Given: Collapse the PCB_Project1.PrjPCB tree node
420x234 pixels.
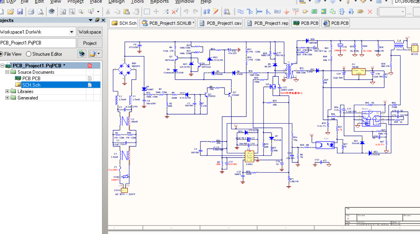Looking at the screenshot, I should 2,66.
